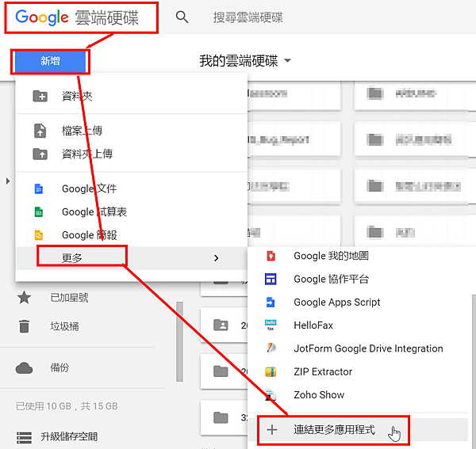Click the Google 我的地圖 pin icon

(x=271, y=256)
